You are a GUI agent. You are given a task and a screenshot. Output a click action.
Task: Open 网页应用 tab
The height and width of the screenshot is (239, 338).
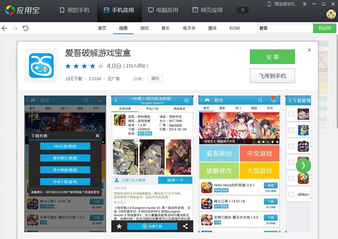click(x=208, y=10)
